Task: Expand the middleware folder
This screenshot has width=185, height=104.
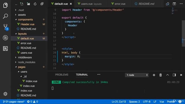Action: click(x=25, y=57)
